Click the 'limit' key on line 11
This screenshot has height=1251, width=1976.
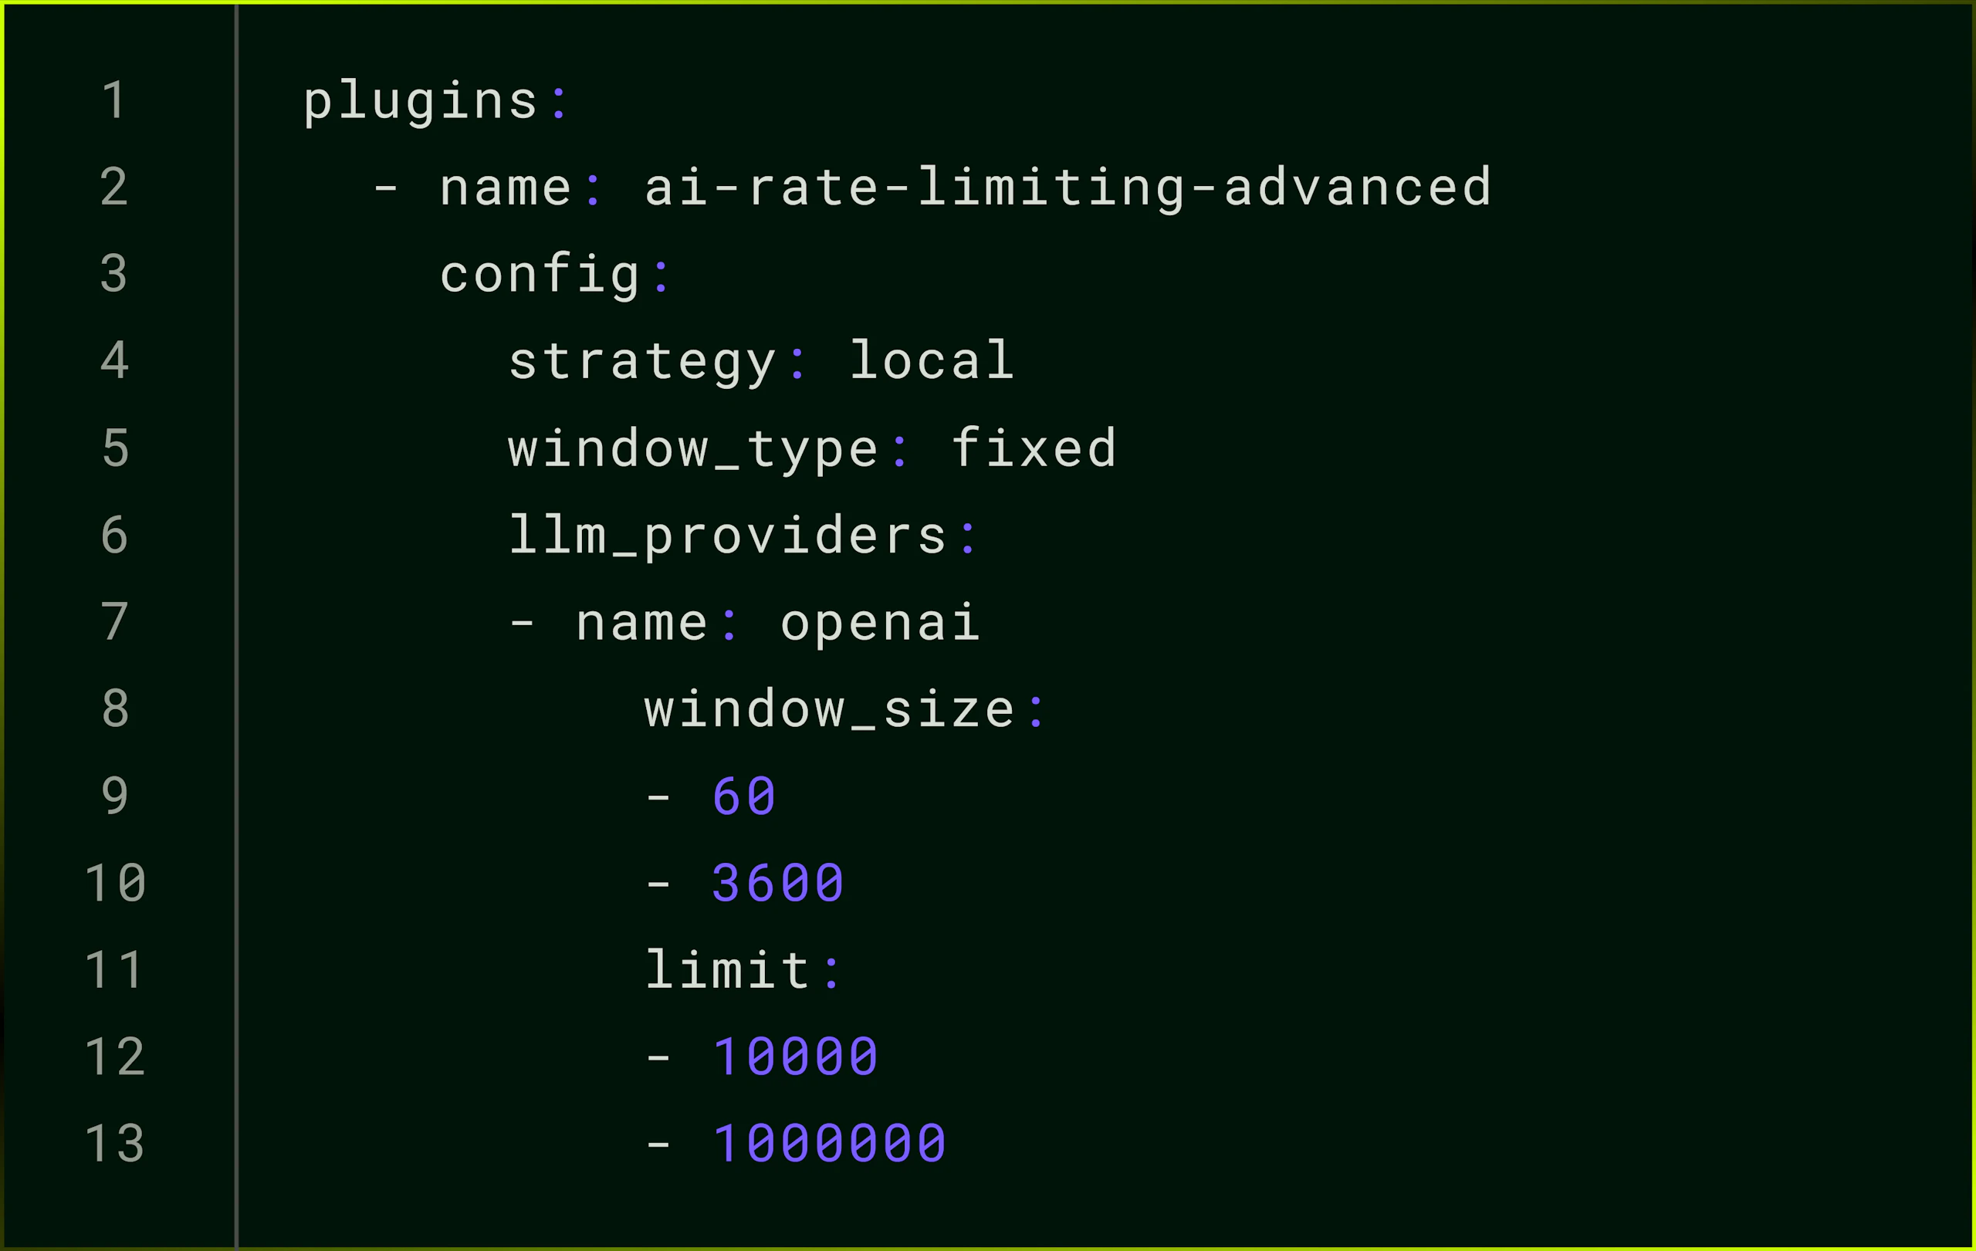pyautogui.click(x=728, y=970)
